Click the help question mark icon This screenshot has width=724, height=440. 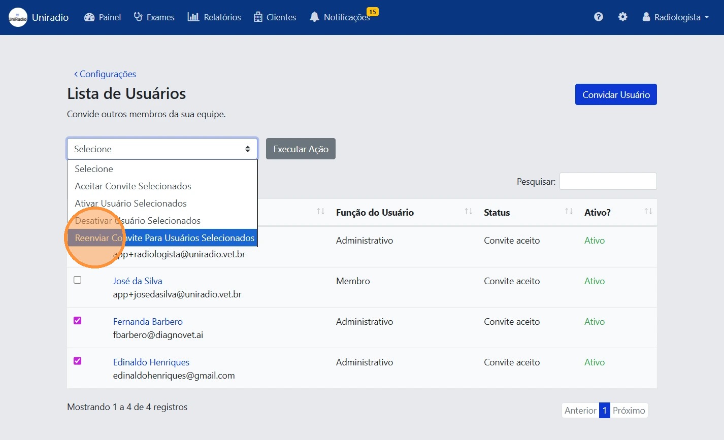[x=599, y=17]
